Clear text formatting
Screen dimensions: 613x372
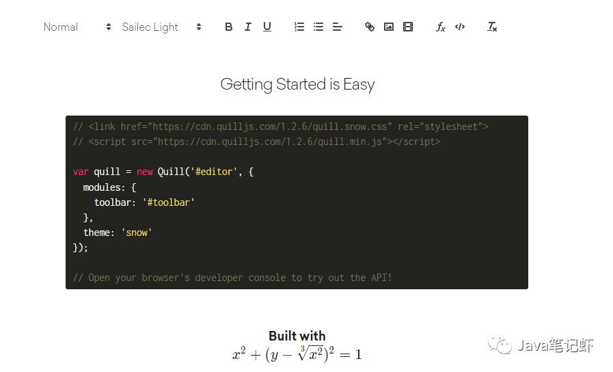tap(492, 27)
